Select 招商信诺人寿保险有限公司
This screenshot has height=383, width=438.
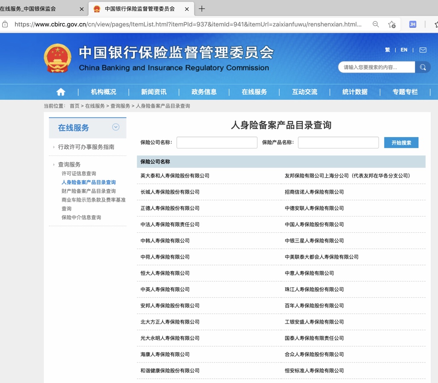click(x=314, y=192)
